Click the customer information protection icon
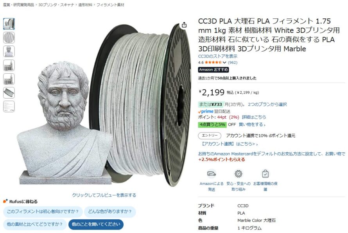The height and width of the screenshot is (233, 348). [x=265, y=173]
